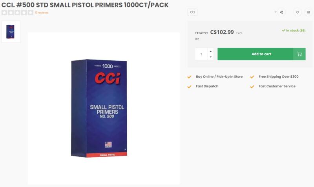The image size is (314, 187).
Task: Click the quantity input field
Action: click(201, 54)
